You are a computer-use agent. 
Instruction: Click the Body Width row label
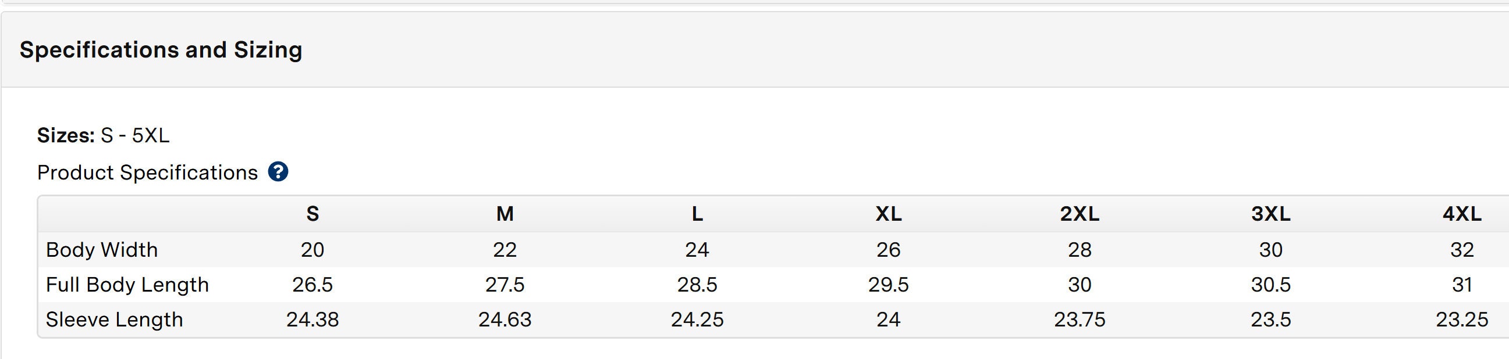point(102,250)
